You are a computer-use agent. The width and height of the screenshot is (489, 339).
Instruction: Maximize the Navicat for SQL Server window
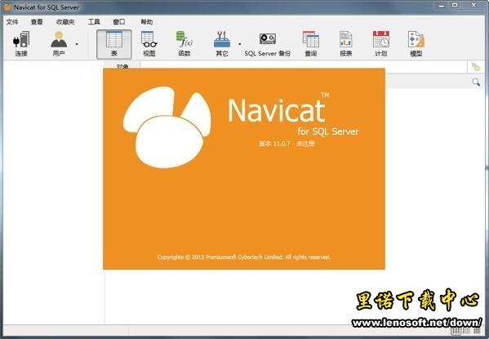[x=455, y=5]
